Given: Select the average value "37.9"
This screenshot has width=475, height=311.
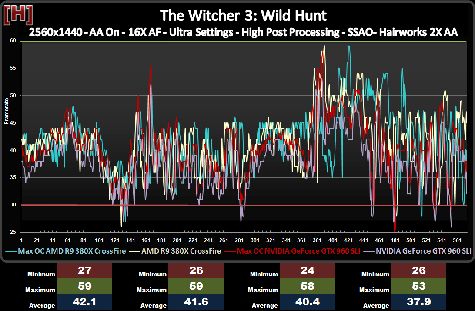Looking at the screenshot, I should [x=418, y=302].
